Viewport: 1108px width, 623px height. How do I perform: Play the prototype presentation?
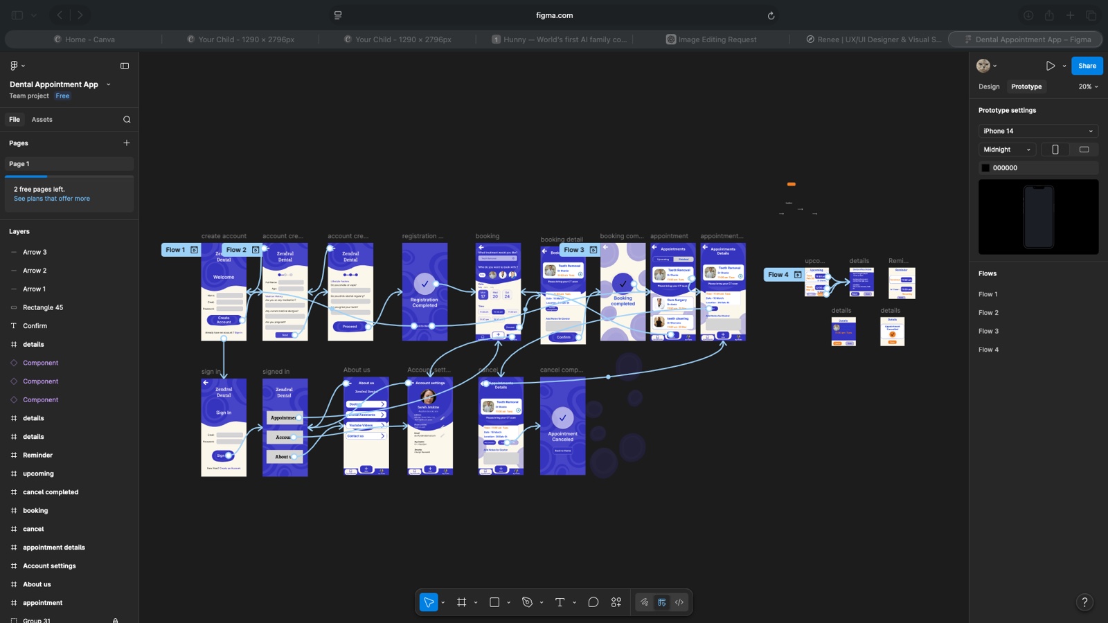point(1051,66)
